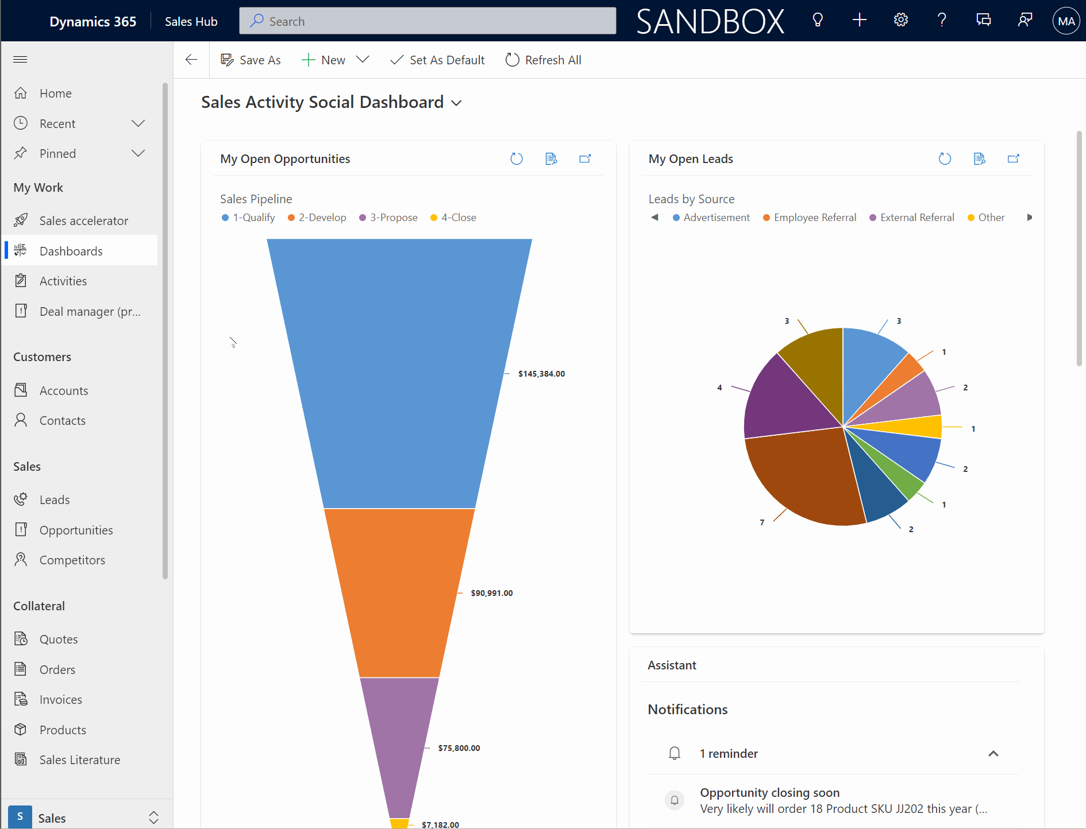Toggle 4-Close in the pipeline legend
Viewport: 1086px width, 829px height.
click(453, 217)
